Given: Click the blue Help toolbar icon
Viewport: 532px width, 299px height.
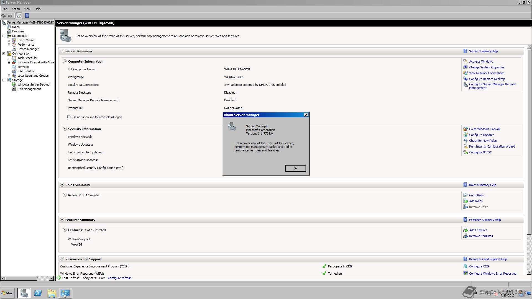Looking at the screenshot, I should pos(27,16).
